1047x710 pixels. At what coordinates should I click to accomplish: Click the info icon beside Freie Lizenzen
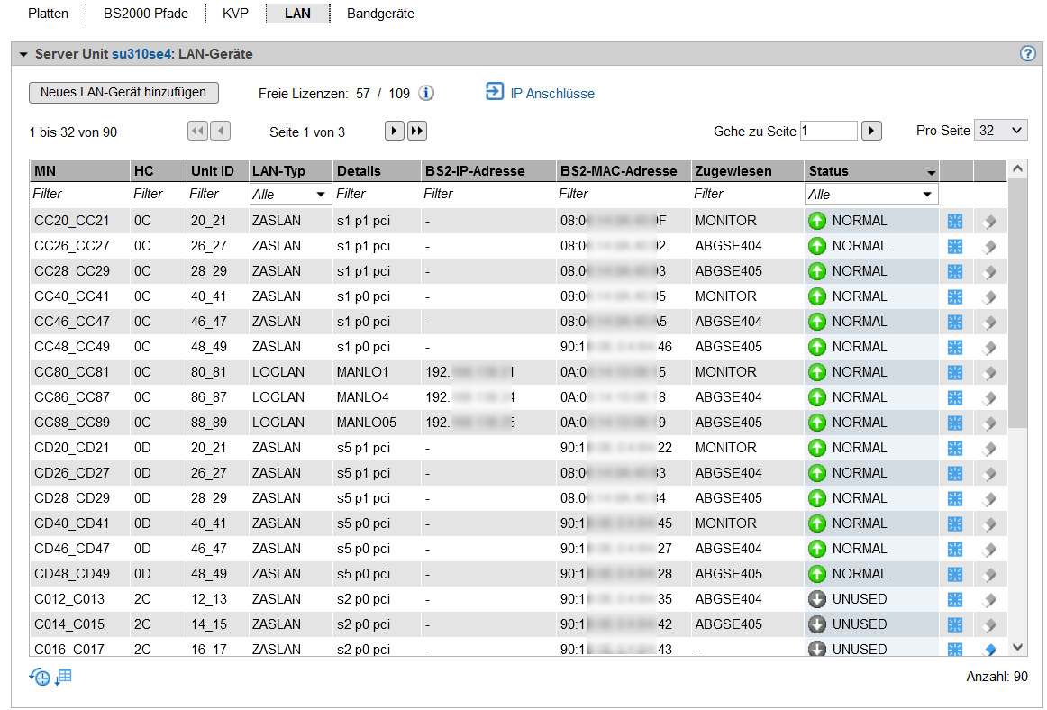pyautogui.click(x=427, y=93)
